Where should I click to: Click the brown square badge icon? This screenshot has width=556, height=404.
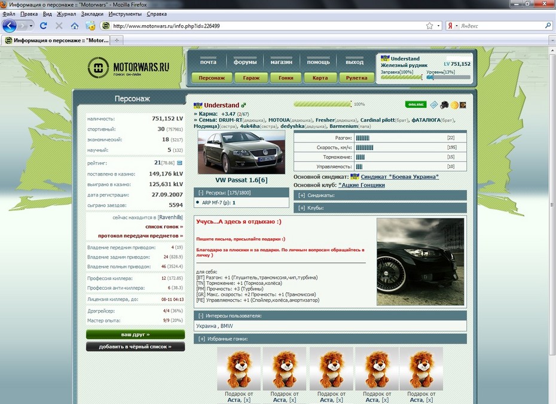[463, 105]
